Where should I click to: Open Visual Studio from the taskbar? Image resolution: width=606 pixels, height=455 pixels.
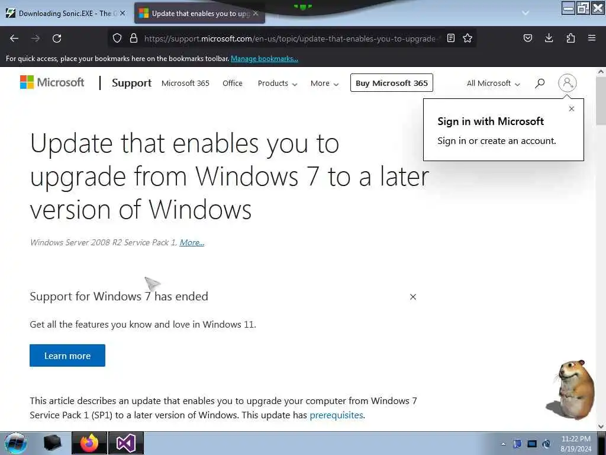pyautogui.click(x=126, y=443)
